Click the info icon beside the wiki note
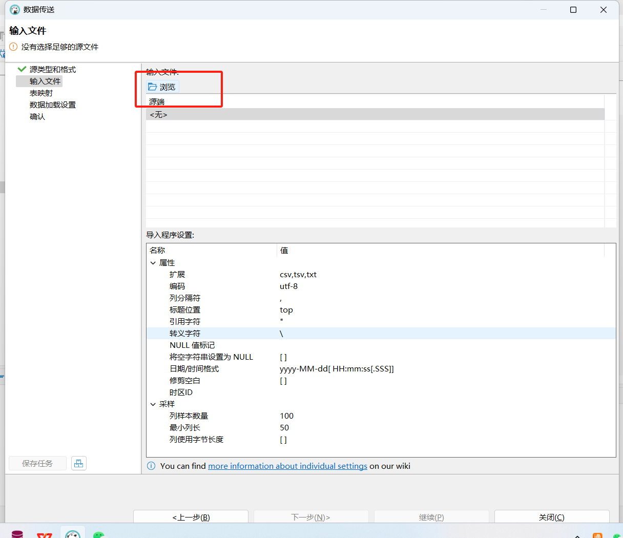623x538 pixels. pos(152,466)
